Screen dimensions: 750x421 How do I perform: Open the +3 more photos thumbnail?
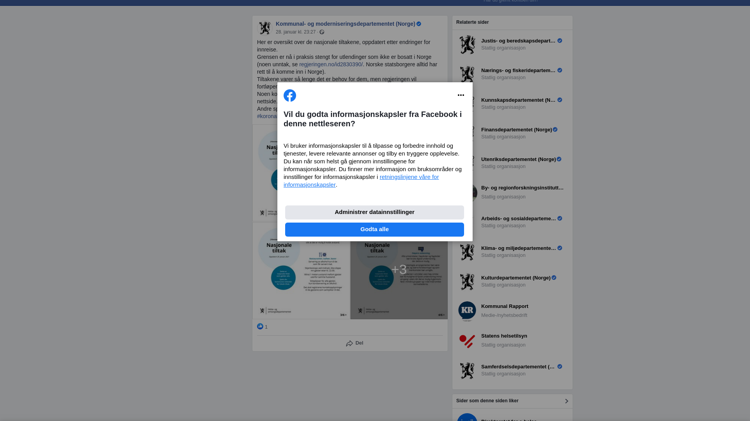tap(399, 271)
